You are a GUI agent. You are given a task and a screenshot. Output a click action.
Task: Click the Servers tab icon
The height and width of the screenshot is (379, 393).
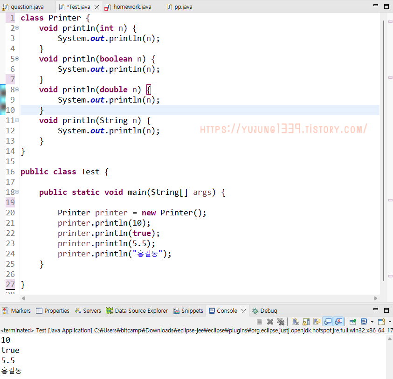coord(78,311)
